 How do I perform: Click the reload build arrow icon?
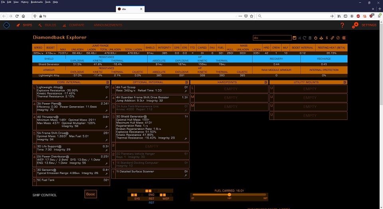pyautogui.click(x=304, y=38)
